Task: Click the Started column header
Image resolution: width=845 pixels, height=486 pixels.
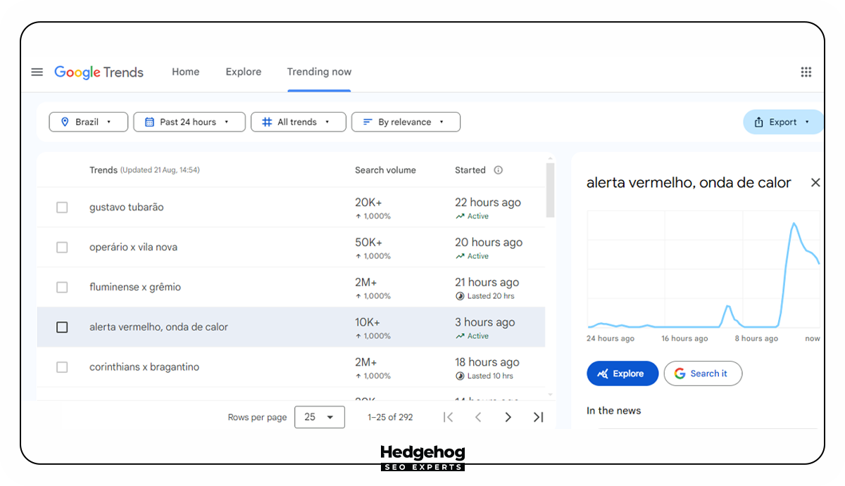Action: [470, 170]
